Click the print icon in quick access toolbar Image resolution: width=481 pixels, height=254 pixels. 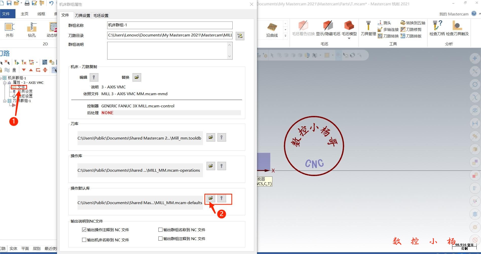click(27, 3)
